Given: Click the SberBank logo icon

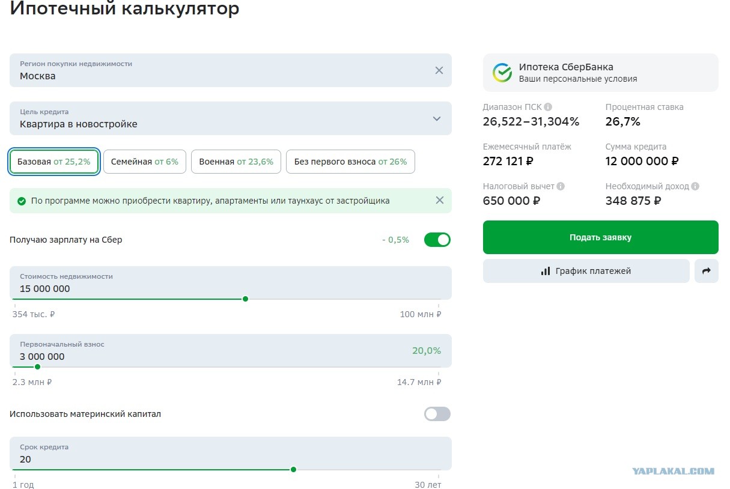Looking at the screenshot, I should [502, 73].
